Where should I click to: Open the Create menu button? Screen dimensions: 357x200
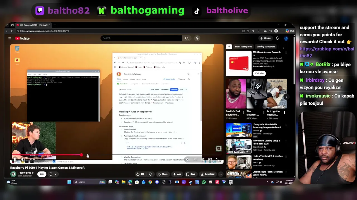click(265, 38)
